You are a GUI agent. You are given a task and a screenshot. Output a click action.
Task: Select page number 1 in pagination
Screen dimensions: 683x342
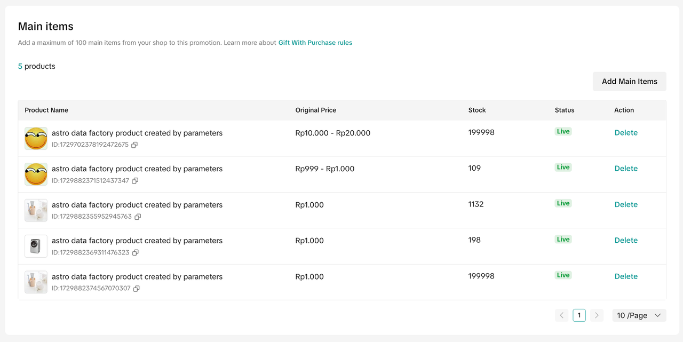(579, 315)
